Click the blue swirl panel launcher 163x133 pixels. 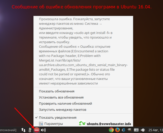tap(124, 130)
